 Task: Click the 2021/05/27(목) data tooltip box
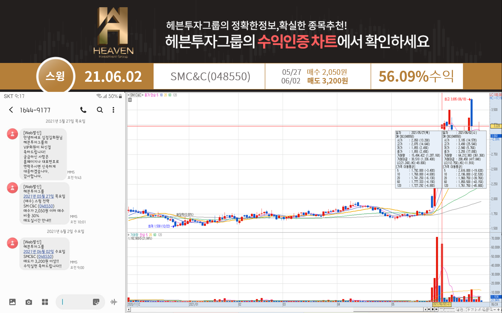(418, 159)
